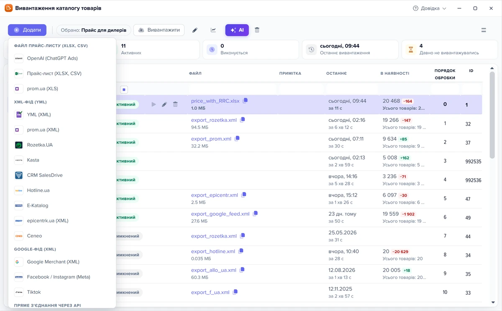
Task: Open export_rozetka.xml link sized 94.5 МБ
Action: [214, 120]
